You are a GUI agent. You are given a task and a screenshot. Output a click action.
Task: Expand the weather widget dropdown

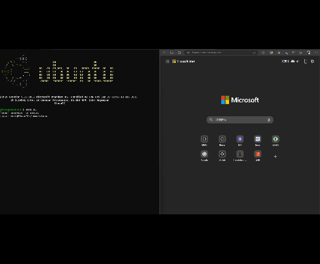pos(298,61)
